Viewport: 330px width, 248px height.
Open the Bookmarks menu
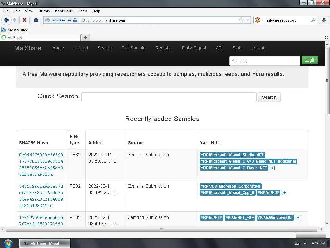click(64, 11)
